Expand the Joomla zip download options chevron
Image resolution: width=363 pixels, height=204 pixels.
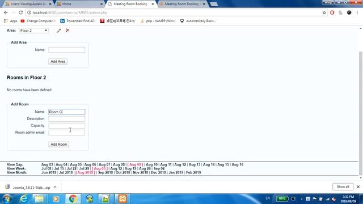pyautogui.click(x=55, y=188)
